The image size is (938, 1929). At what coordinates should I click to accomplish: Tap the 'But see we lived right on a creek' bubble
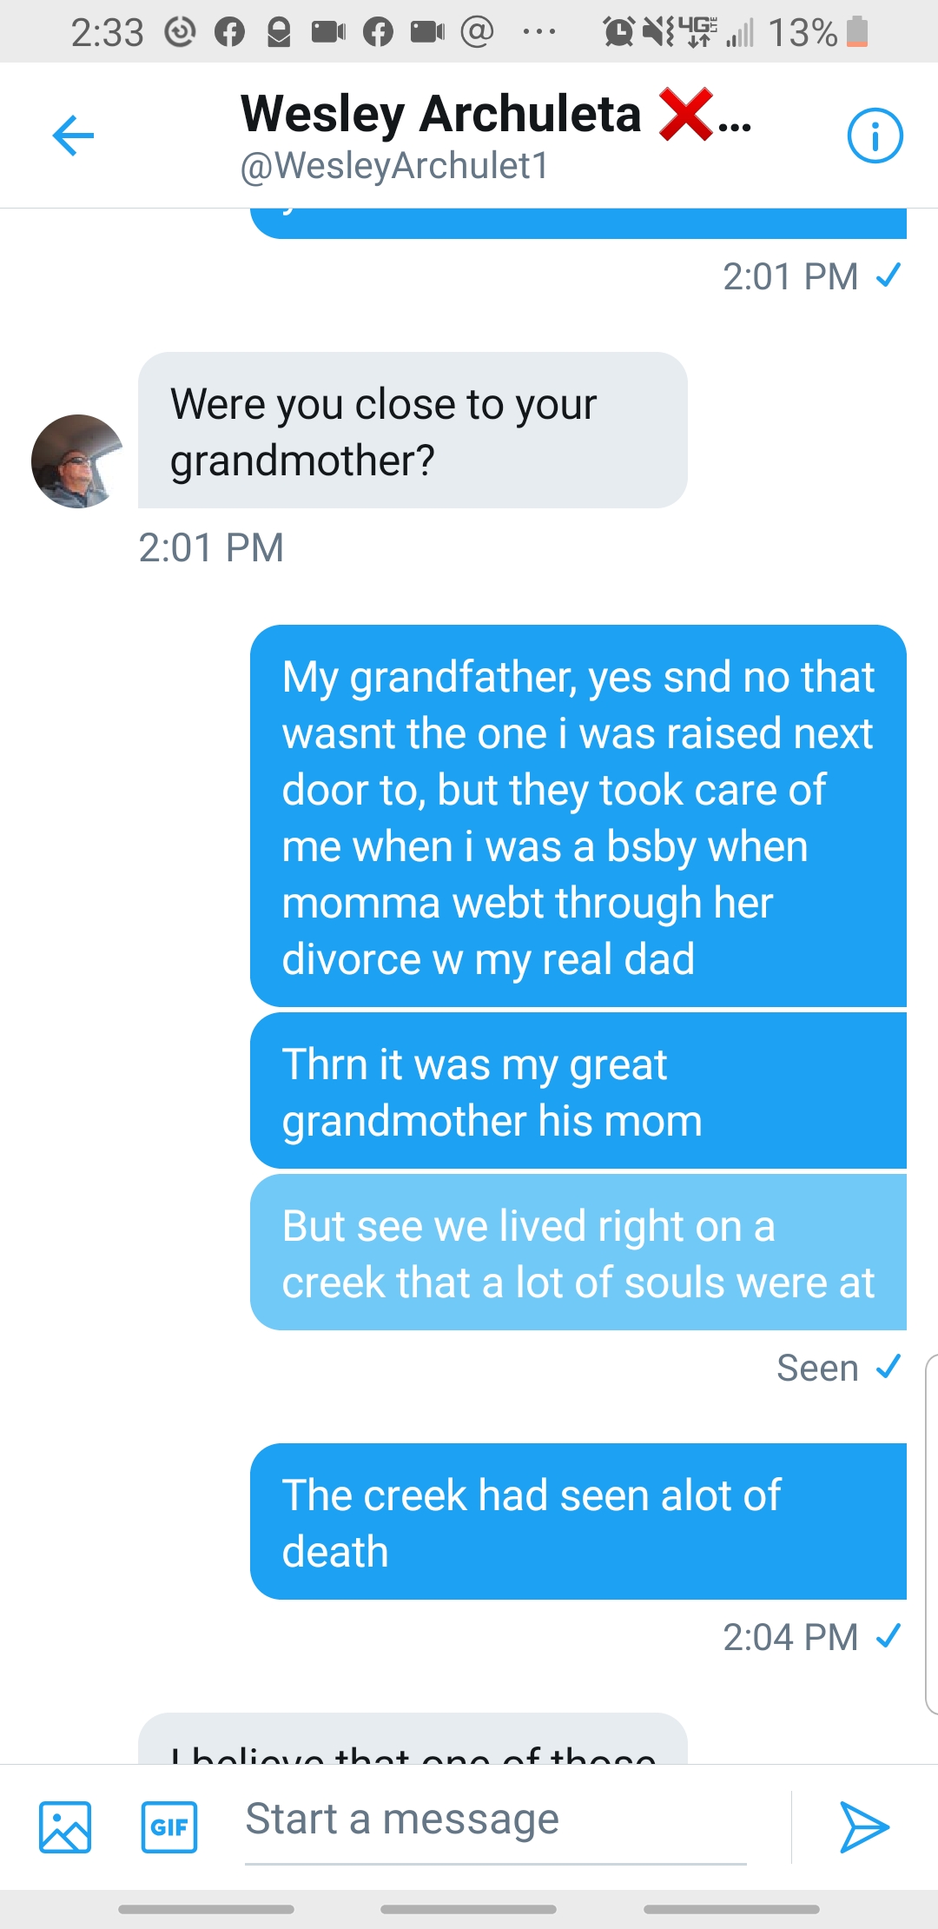tap(578, 1253)
